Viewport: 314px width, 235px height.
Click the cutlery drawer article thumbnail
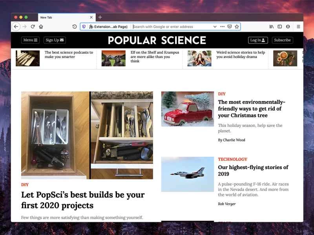click(x=87, y=135)
